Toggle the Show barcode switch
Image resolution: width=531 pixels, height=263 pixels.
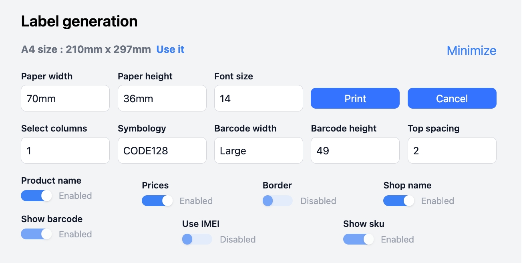pyautogui.click(x=36, y=234)
